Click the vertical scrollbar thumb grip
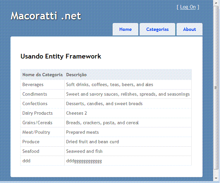Viewport: 220px width, 183px height. (x=216, y=88)
